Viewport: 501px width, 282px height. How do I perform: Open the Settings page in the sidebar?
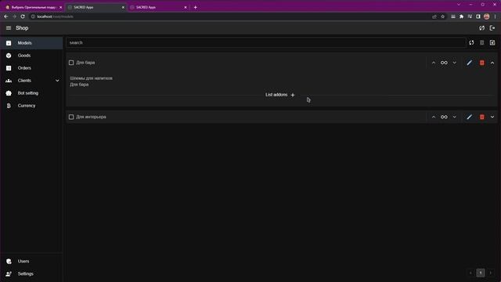[31, 274]
